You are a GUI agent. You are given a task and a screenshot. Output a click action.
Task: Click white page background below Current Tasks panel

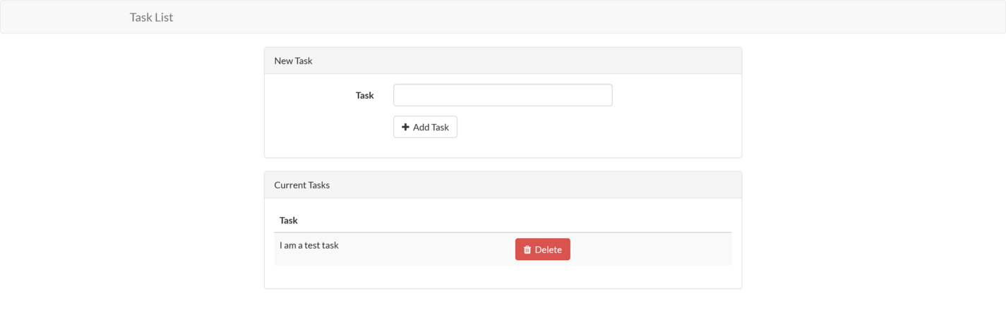click(x=503, y=306)
